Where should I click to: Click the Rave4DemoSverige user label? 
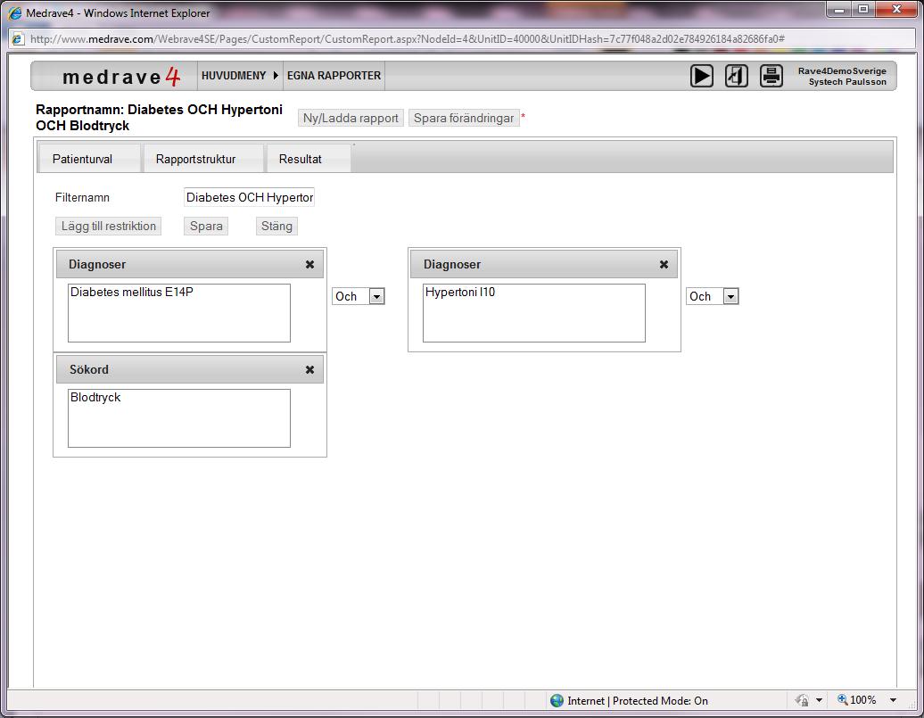click(x=842, y=70)
